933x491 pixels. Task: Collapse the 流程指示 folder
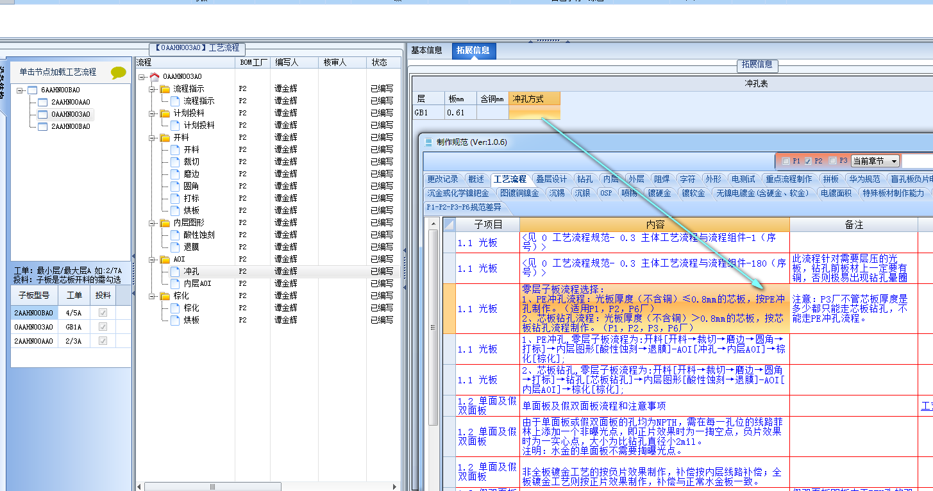[x=153, y=88]
